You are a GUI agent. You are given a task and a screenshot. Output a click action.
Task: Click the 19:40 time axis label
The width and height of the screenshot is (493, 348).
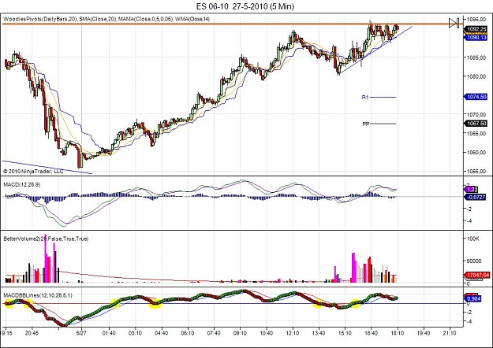[x=424, y=333]
